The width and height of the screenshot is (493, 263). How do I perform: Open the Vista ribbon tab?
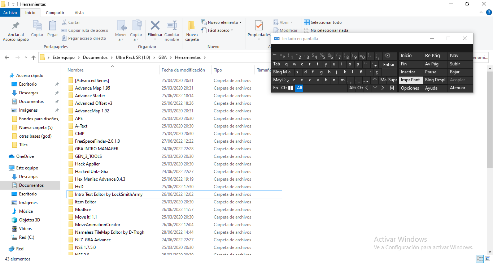(79, 13)
